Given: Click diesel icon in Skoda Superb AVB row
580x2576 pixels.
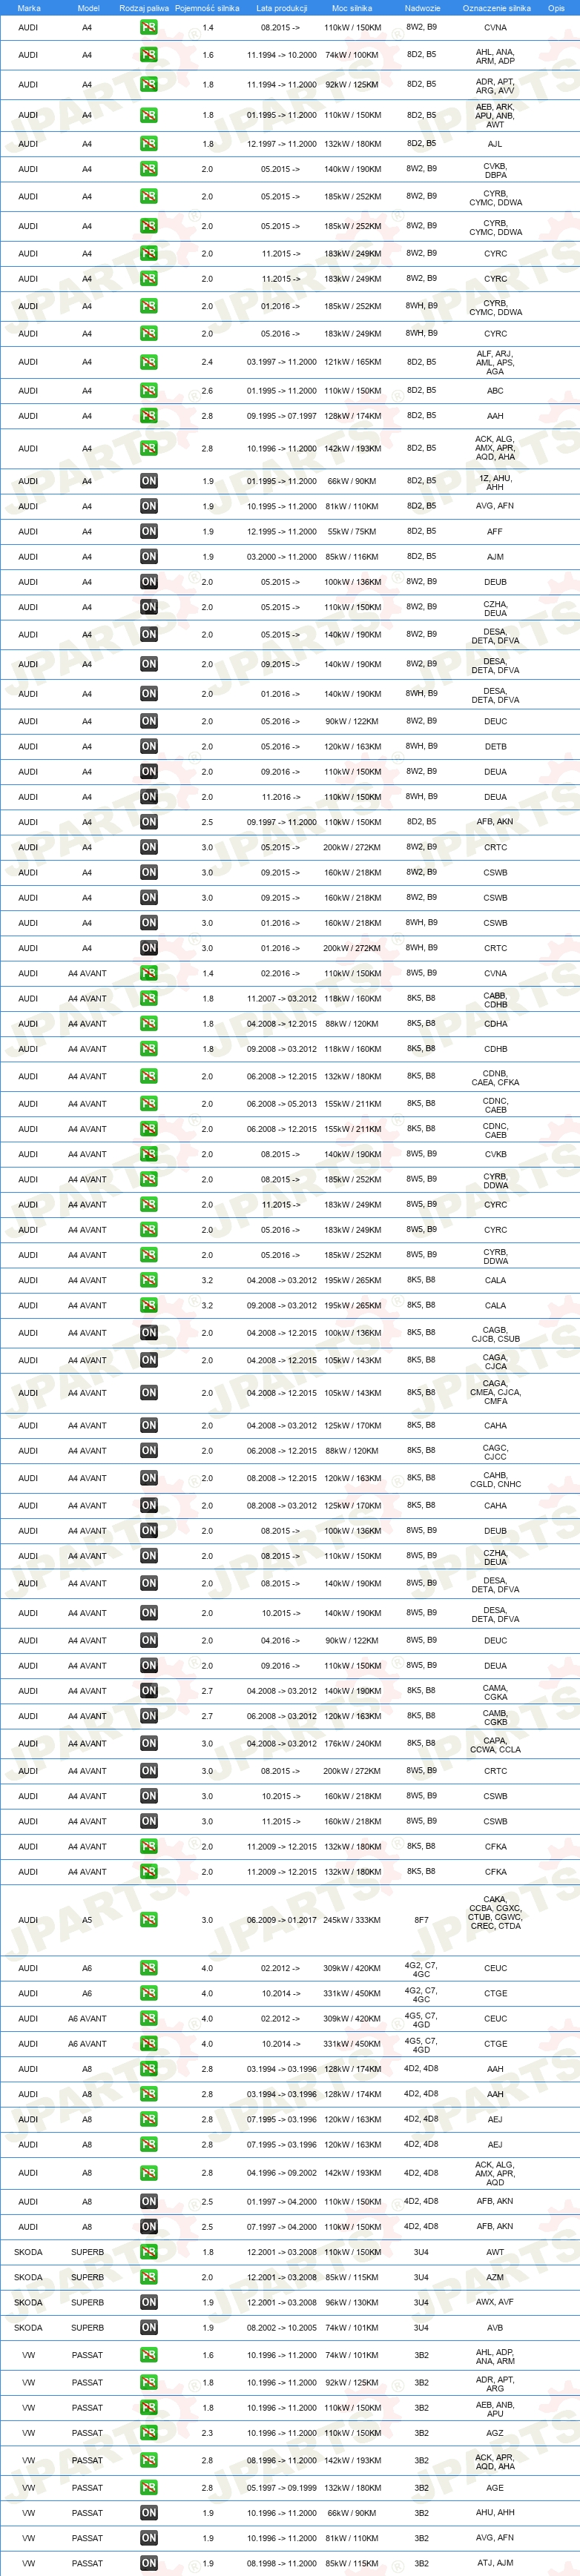Looking at the screenshot, I should [x=148, y=2327].
